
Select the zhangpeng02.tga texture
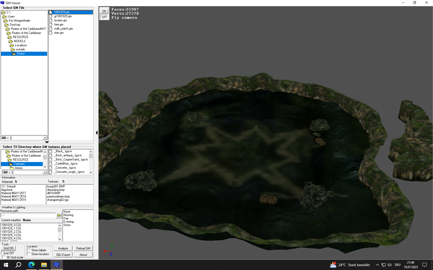[58, 200]
